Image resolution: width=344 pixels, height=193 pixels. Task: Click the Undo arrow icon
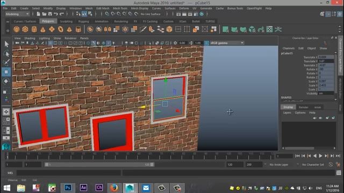coord(56,14)
